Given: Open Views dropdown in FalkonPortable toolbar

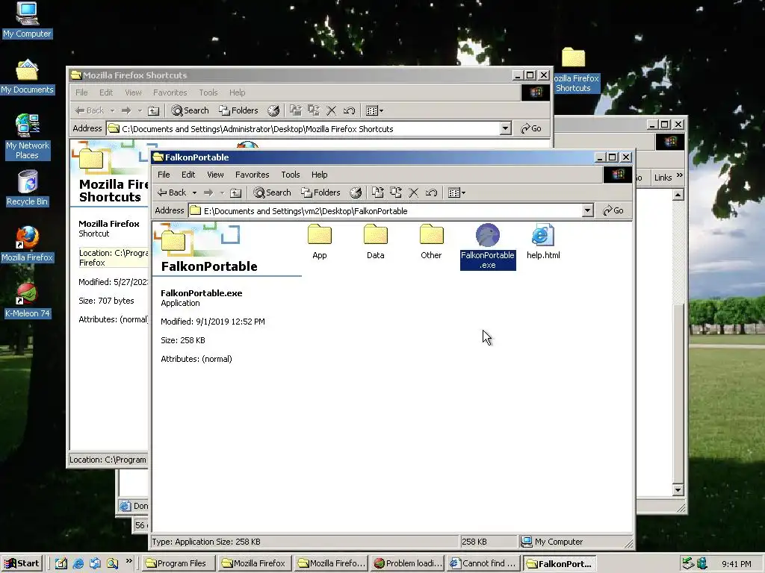Looking at the screenshot, I should click(x=456, y=192).
